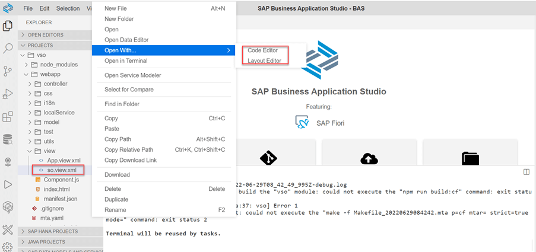Click the SAP Fiori icon
Image resolution: width=536 pixels, height=252 pixels.
(x=302, y=122)
